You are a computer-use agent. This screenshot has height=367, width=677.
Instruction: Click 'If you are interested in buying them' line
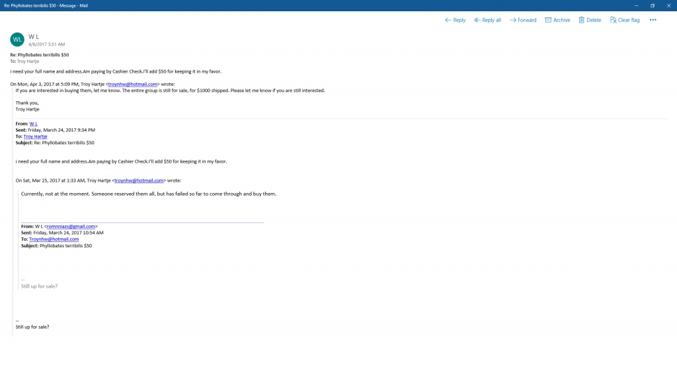coord(170,91)
